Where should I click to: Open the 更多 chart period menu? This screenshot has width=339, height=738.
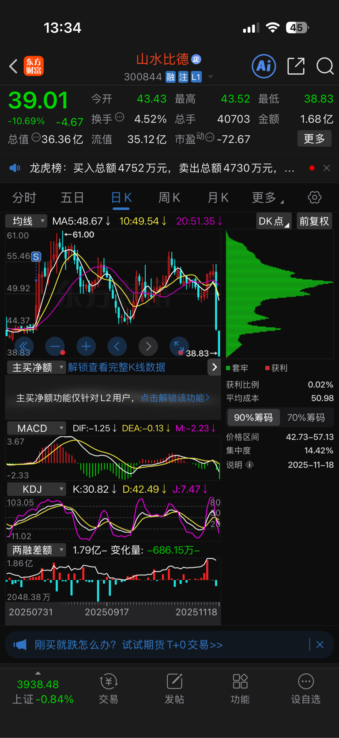coord(267,198)
